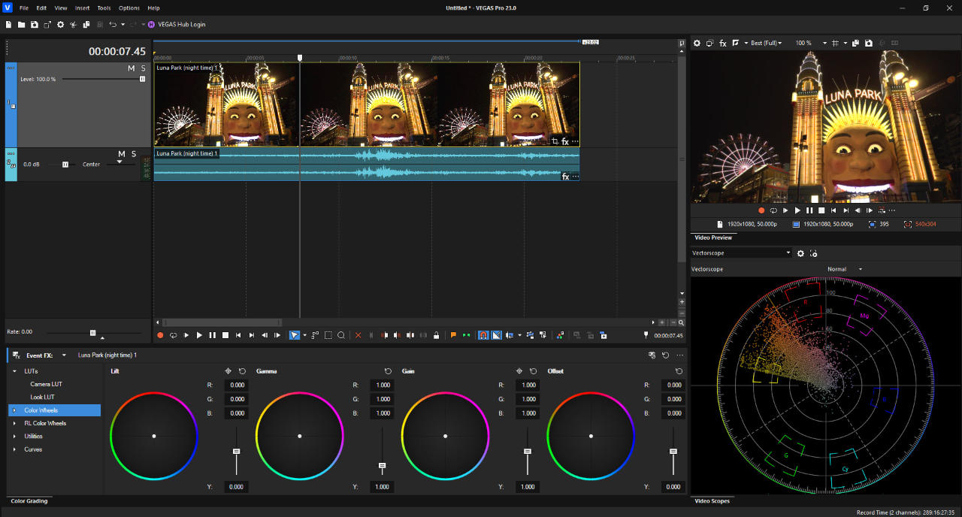
Task: Click the timeline horizontal scrollbar
Action: 222,322
